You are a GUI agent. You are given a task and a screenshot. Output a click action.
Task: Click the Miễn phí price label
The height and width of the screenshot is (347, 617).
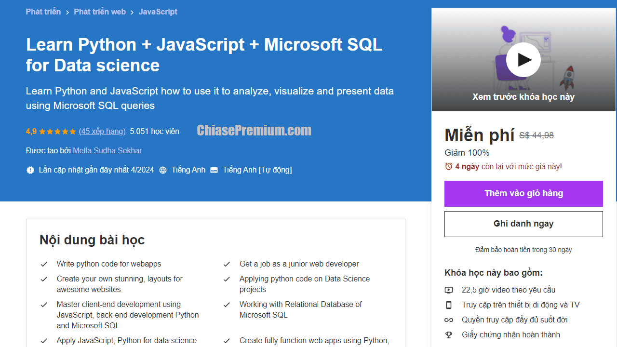[480, 135]
